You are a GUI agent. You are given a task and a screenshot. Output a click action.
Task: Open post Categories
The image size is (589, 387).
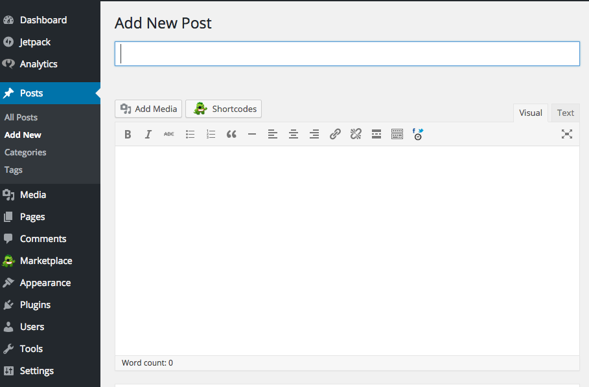pyautogui.click(x=25, y=152)
